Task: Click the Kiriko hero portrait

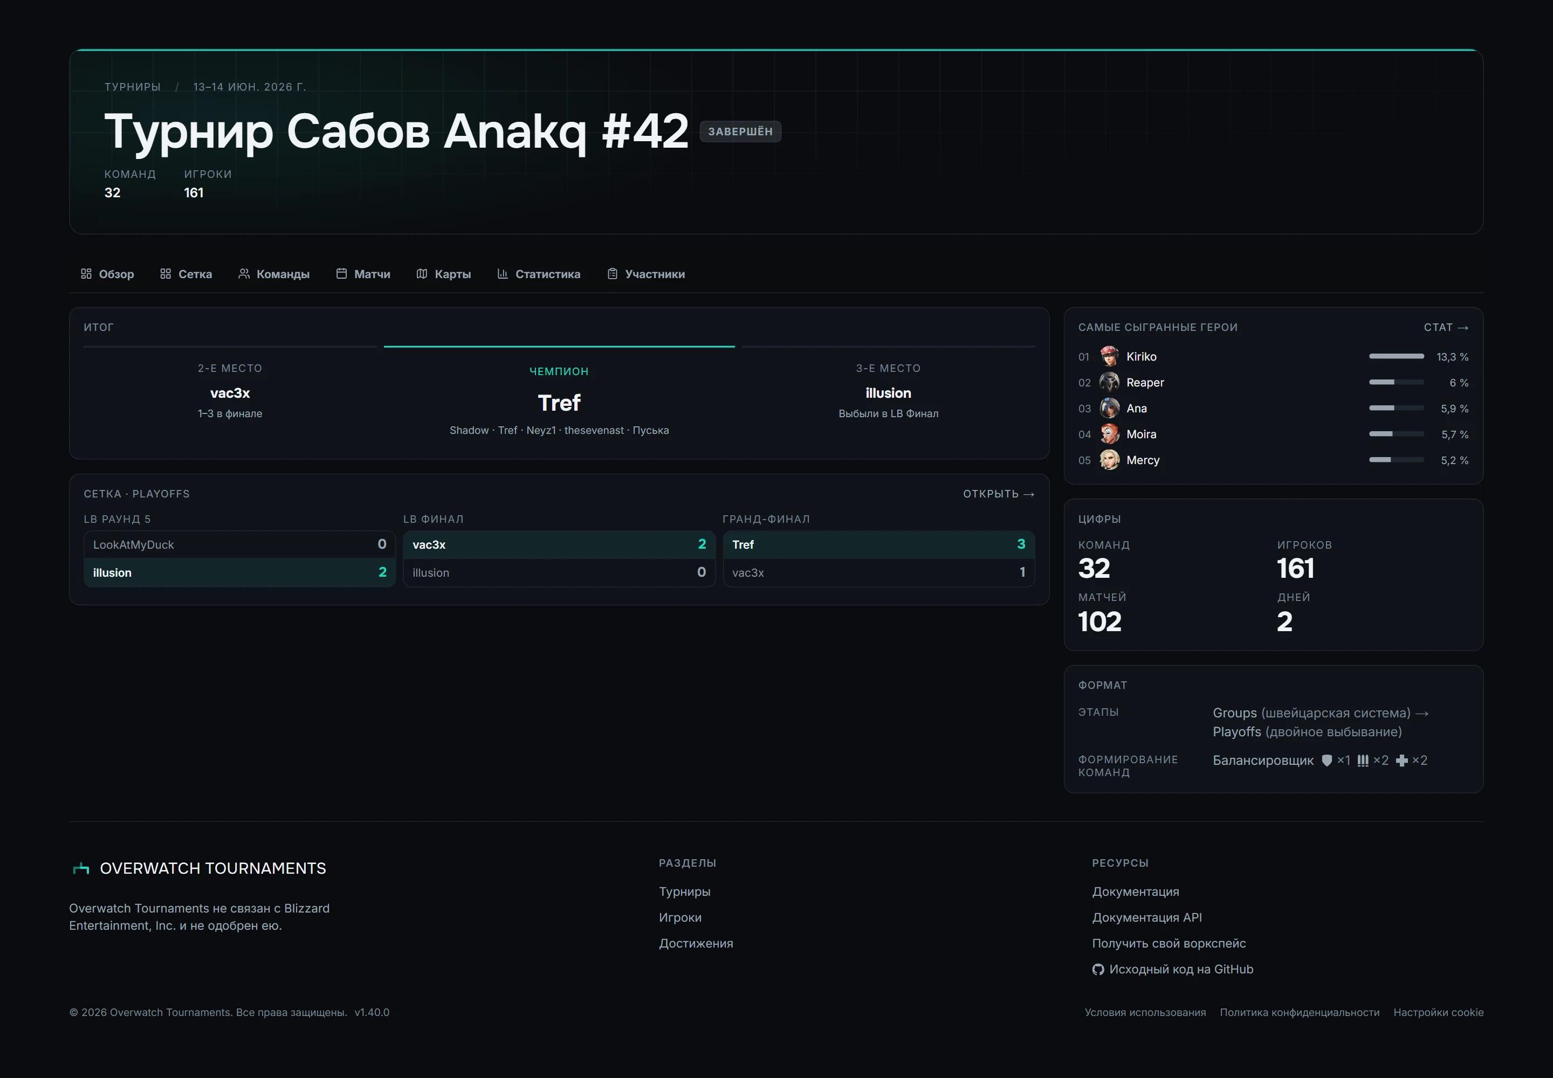Action: tap(1109, 356)
